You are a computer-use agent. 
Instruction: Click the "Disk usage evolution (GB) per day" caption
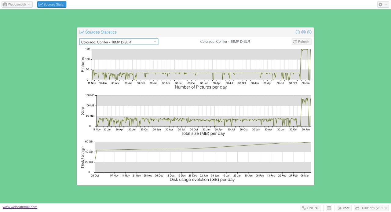pos(202,180)
